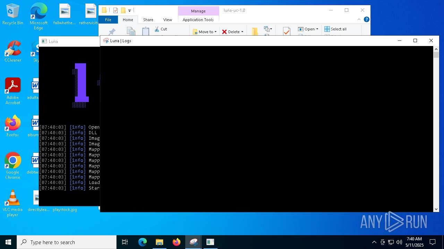
Task: Collapse the Explorer ribbon with chevron
Action: 359,19
